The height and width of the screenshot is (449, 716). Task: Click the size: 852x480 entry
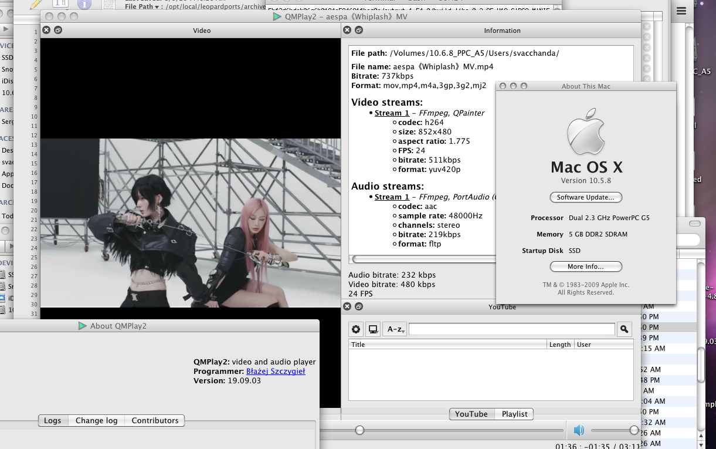click(425, 131)
